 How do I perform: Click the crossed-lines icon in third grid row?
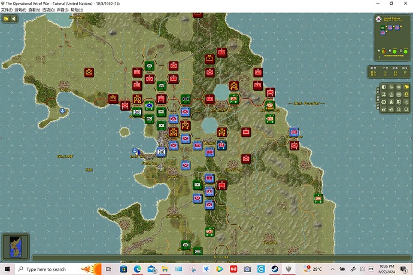click(406, 102)
